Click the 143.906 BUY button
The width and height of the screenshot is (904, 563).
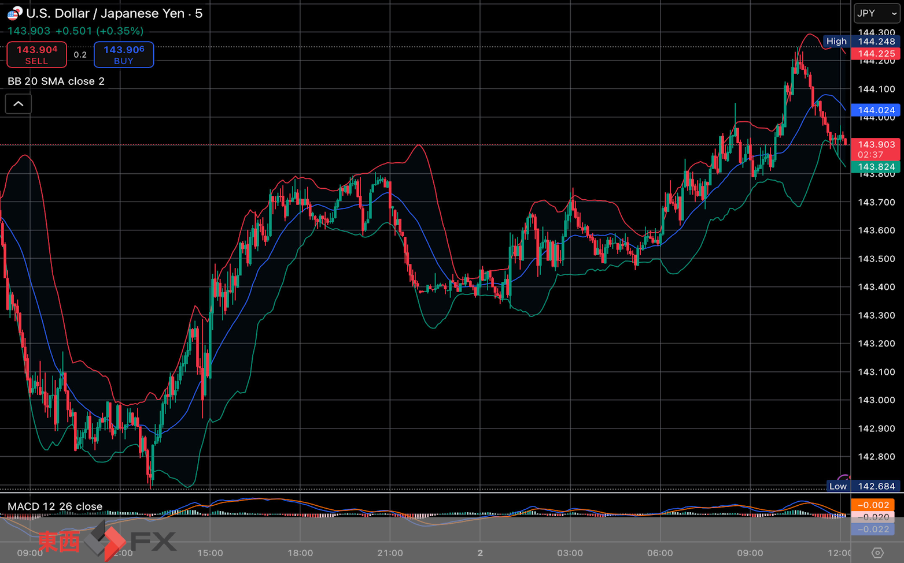(x=124, y=55)
